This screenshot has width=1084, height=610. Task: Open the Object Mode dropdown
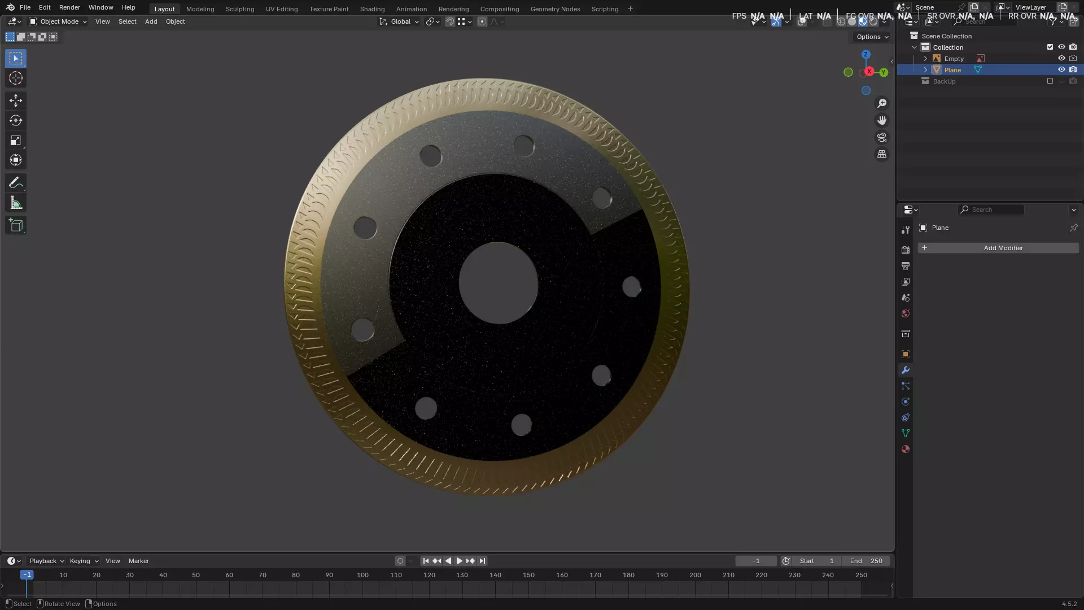(58, 21)
